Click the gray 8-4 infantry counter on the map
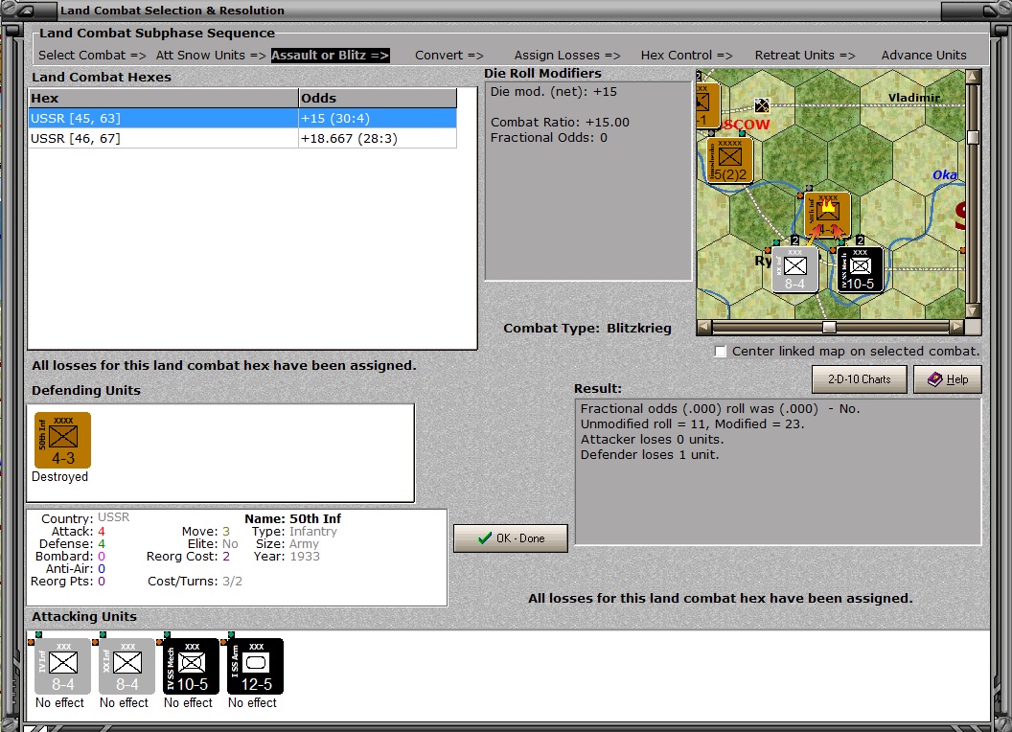1012x732 pixels. click(x=795, y=270)
